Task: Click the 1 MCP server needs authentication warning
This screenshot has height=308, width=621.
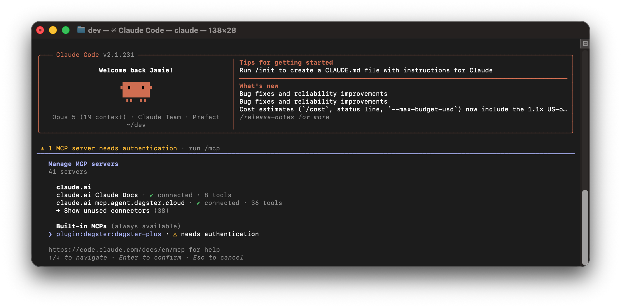Action: point(113,148)
